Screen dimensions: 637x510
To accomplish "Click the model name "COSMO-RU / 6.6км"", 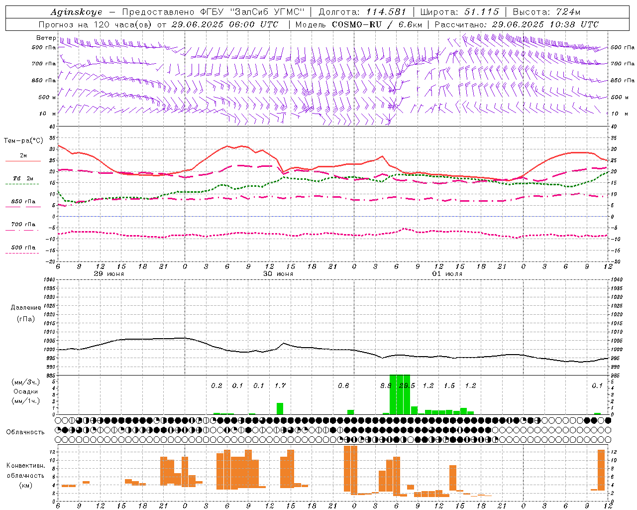I will click(377, 24).
